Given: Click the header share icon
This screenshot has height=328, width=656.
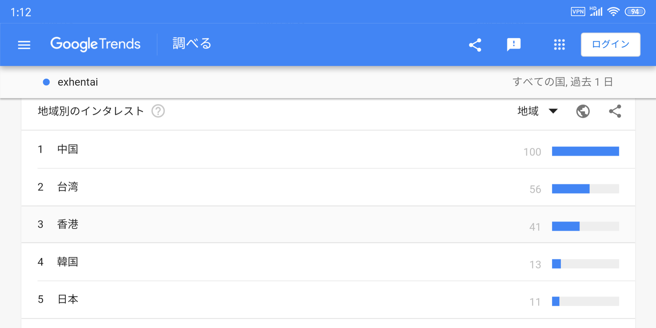Looking at the screenshot, I should pyautogui.click(x=475, y=45).
